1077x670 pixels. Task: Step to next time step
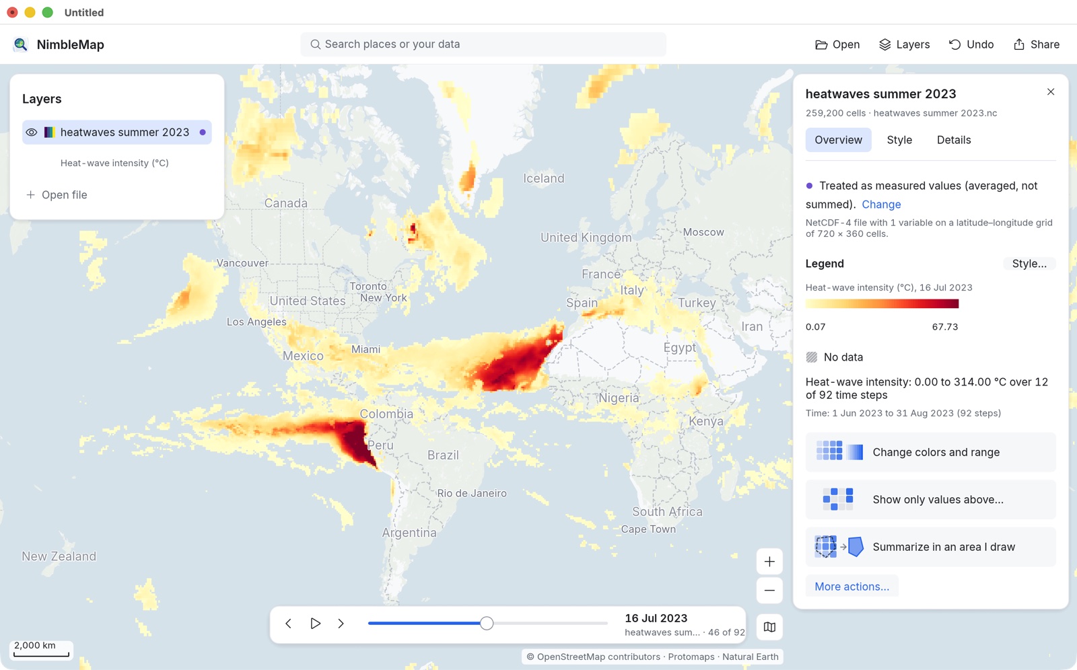[341, 624]
